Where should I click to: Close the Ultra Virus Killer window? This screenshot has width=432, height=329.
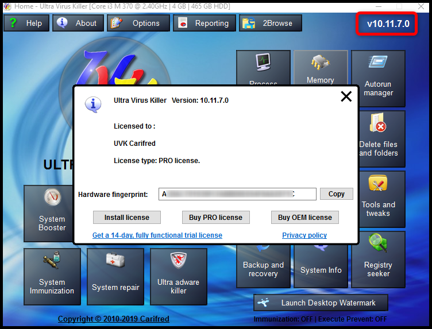pyautogui.click(x=421, y=6)
